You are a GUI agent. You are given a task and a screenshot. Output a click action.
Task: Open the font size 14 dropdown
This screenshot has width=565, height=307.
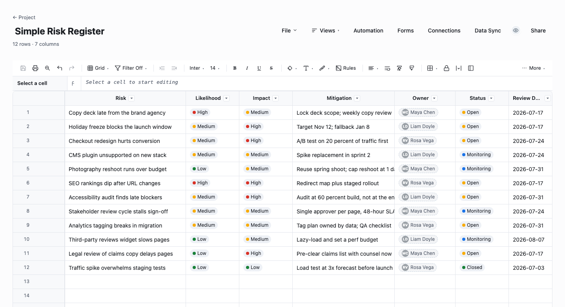click(x=215, y=68)
